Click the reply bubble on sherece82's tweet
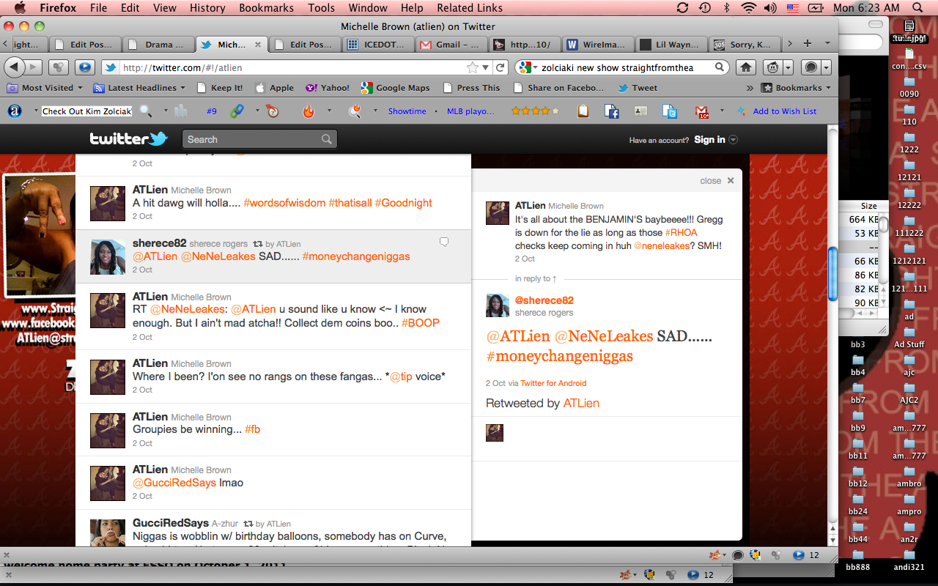This screenshot has width=938, height=586. click(443, 242)
